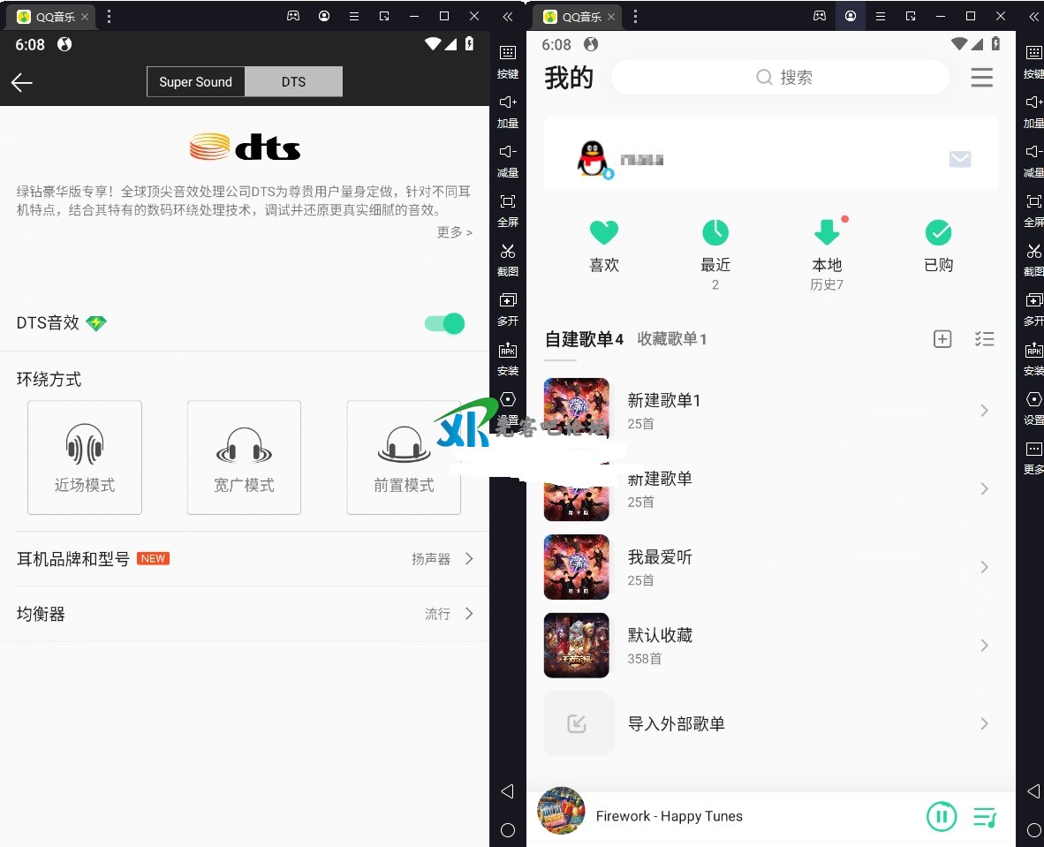Pause the Firework song playback
The image size is (1044, 847).
click(x=942, y=817)
